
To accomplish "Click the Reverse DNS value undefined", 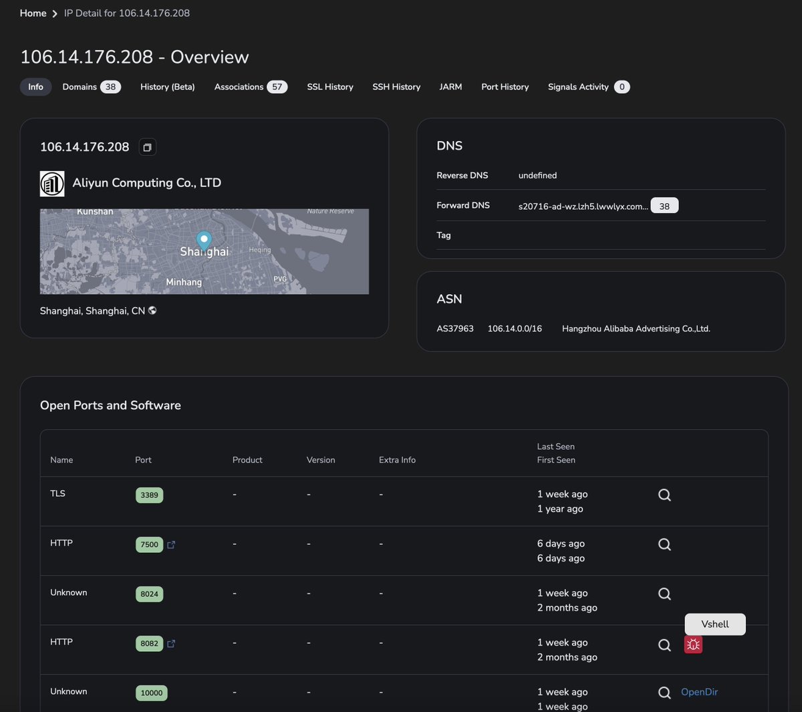I will point(537,176).
